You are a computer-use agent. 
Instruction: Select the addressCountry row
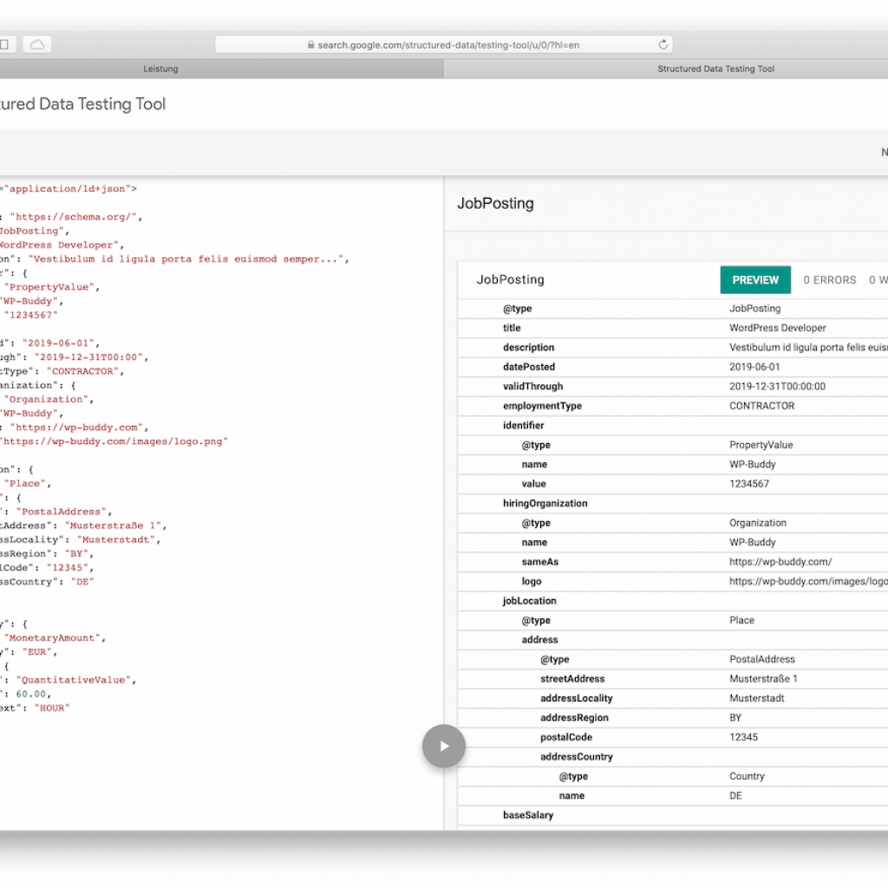(673, 756)
